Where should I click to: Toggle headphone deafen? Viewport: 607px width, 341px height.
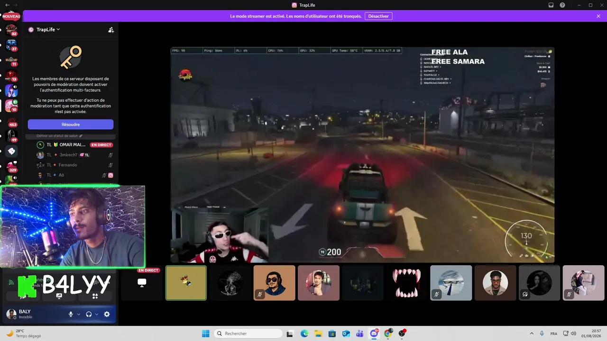89,314
